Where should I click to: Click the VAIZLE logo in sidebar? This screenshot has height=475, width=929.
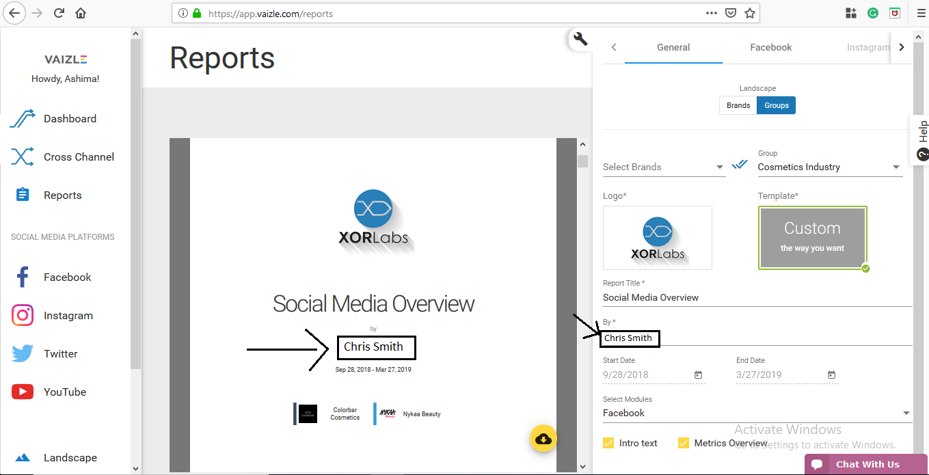(x=66, y=59)
